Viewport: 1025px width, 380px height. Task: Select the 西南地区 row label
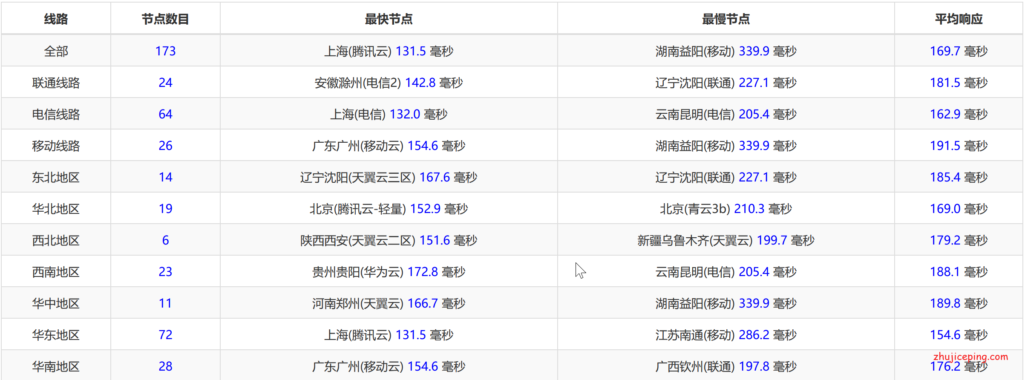pyautogui.click(x=56, y=272)
